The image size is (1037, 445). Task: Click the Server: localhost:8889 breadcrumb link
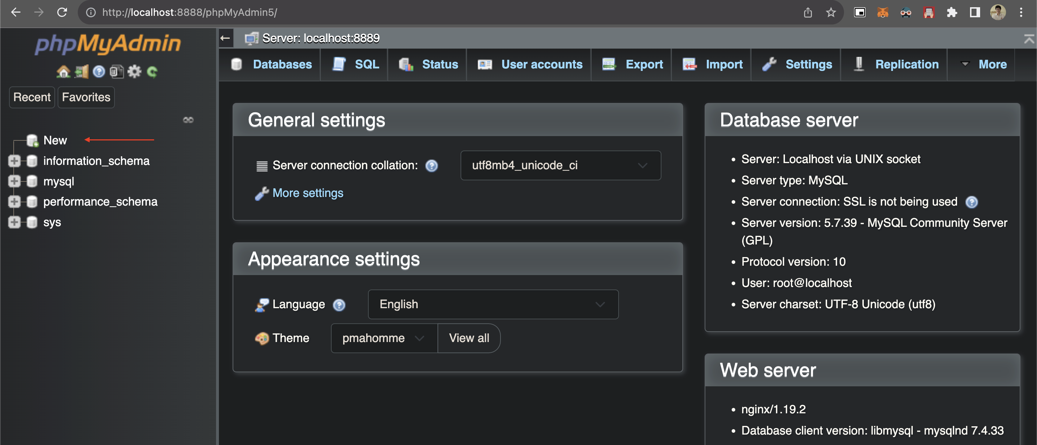pyautogui.click(x=321, y=38)
